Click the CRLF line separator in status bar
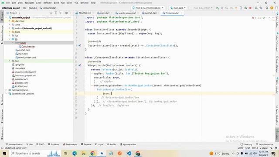279x157 pixels. (x=248, y=148)
